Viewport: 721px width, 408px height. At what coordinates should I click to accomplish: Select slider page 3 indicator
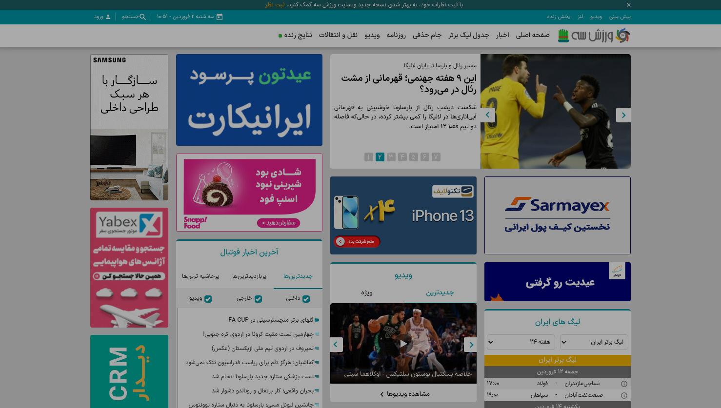coord(391,157)
